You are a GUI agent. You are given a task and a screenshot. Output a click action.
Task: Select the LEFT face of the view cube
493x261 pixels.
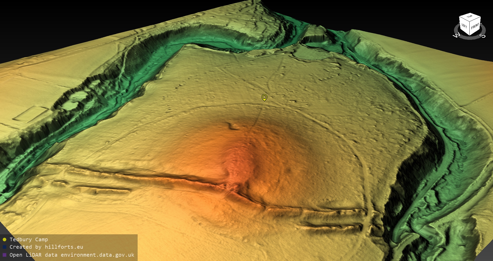coord(464,26)
